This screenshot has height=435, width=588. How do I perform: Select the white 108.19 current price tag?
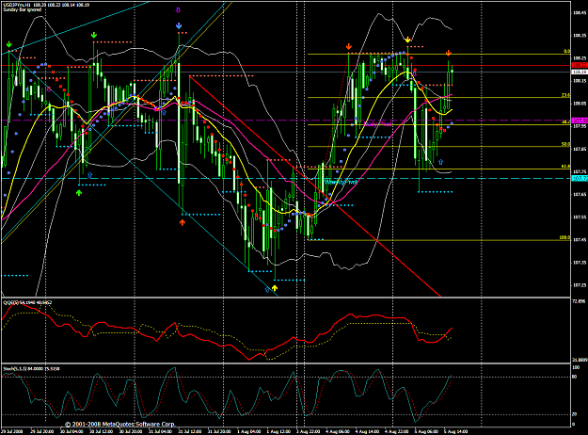pos(580,72)
